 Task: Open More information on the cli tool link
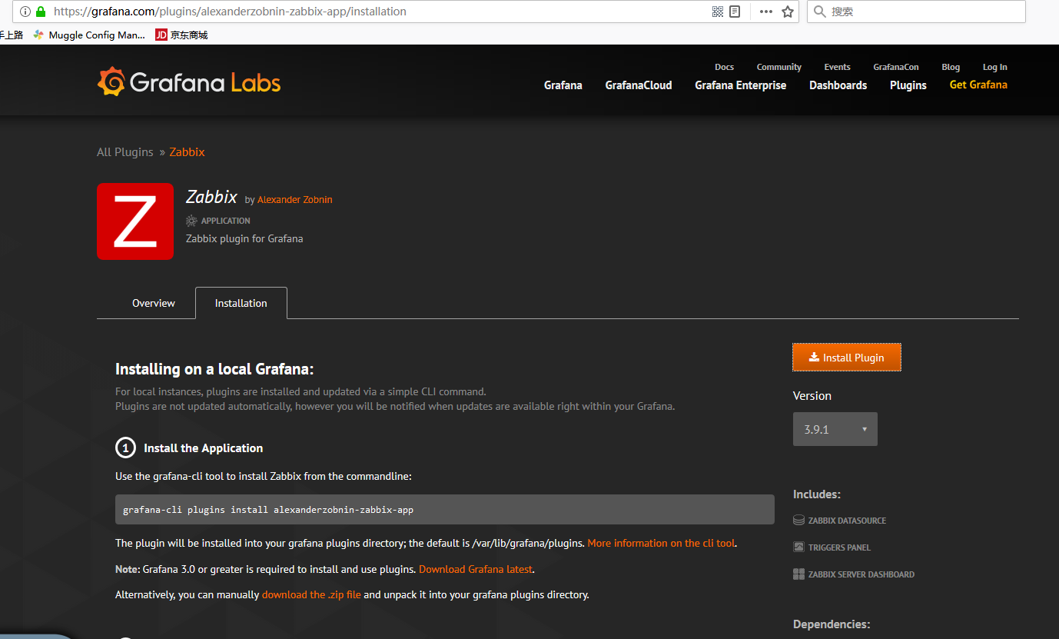click(x=662, y=543)
